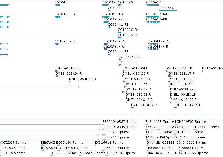Select the FGC024C05.3prime EST label
This screenshot has width=223, height=157.
(121, 153)
